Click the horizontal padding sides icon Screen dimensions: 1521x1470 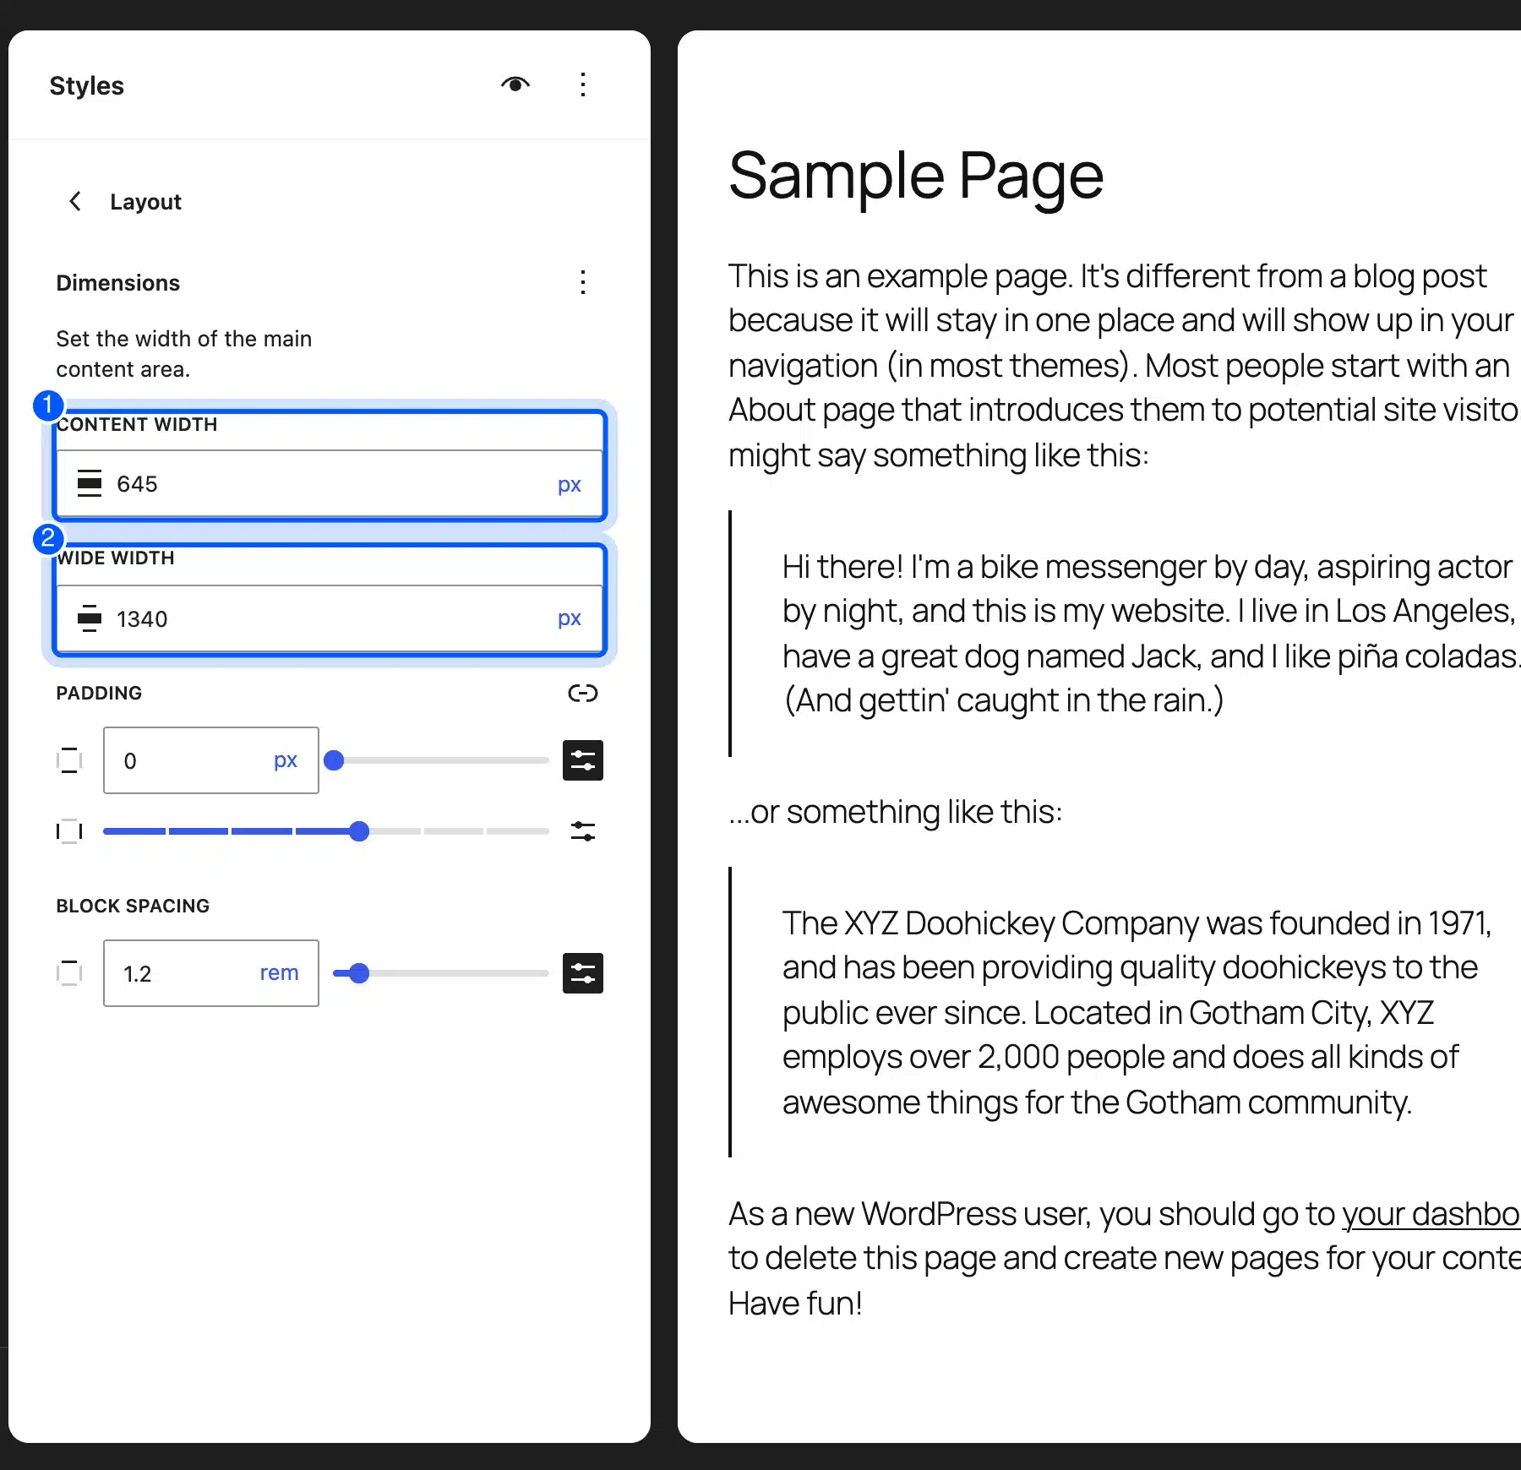point(69,831)
